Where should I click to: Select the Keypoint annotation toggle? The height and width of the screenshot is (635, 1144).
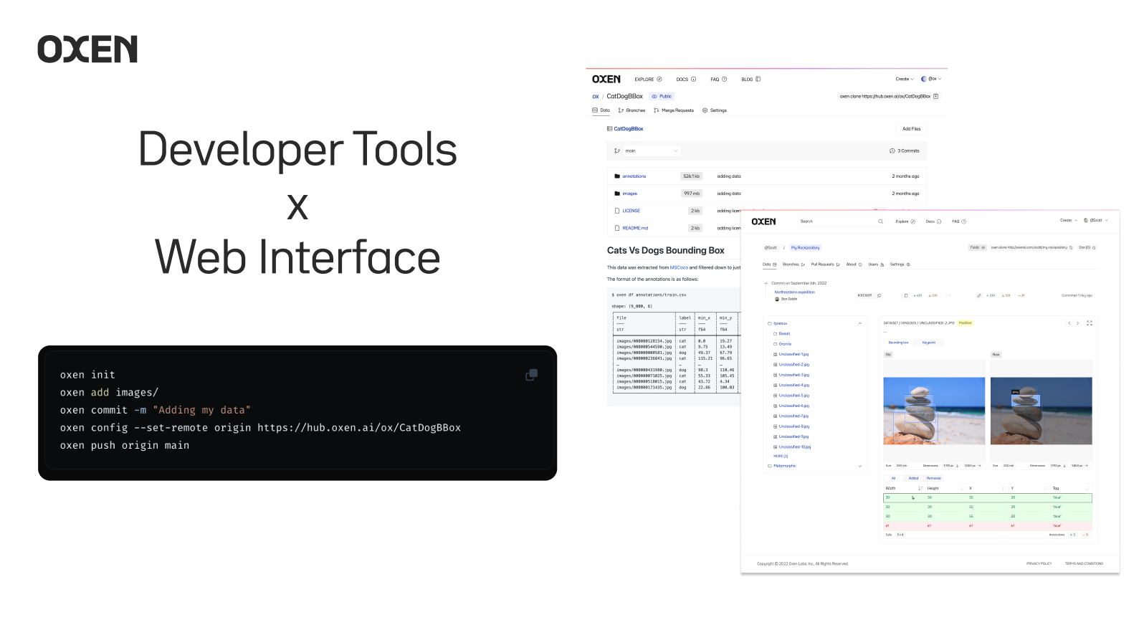coord(929,343)
